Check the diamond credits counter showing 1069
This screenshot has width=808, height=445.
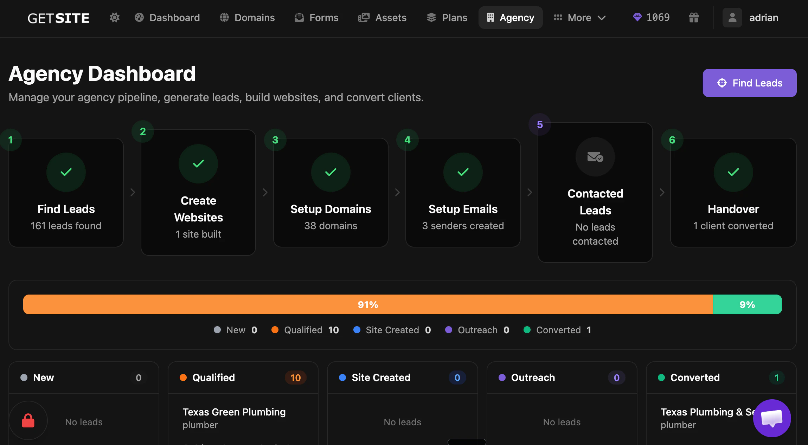click(651, 17)
